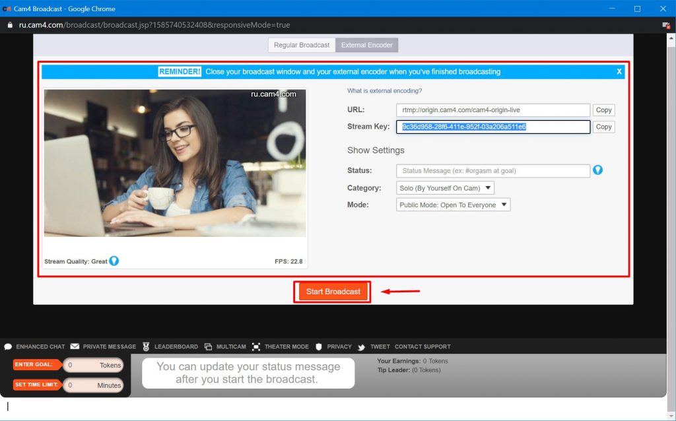Click the info icon beside Stream Quality

pyautogui.click(x=114, y=261)
